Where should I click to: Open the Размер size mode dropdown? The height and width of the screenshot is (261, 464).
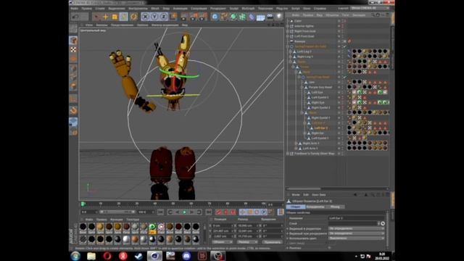(x=247, y=242)
